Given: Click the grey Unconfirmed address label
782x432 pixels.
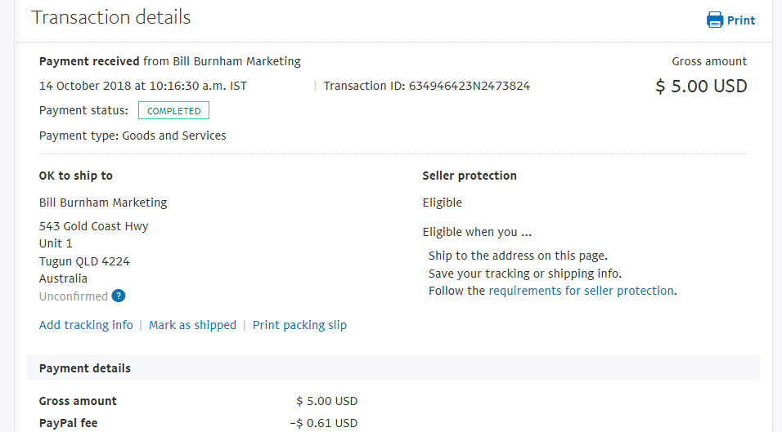Looking at the screenshot, I should pos(74,296).
